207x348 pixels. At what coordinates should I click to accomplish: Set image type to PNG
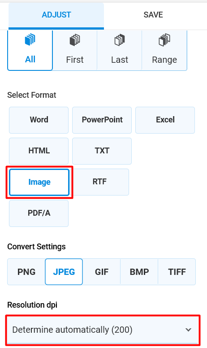point(26,272)
